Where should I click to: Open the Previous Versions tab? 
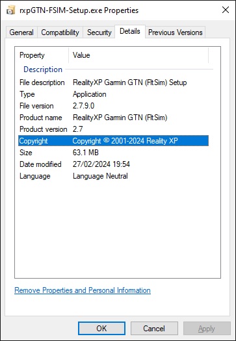click(x=176, y=32)
